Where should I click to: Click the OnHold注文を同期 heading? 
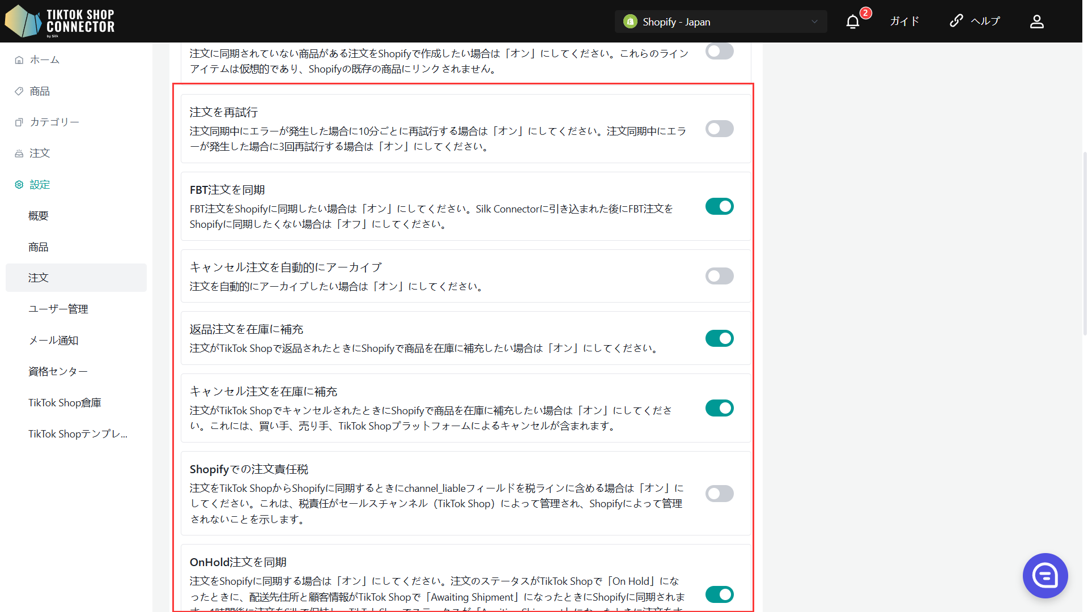238,562
